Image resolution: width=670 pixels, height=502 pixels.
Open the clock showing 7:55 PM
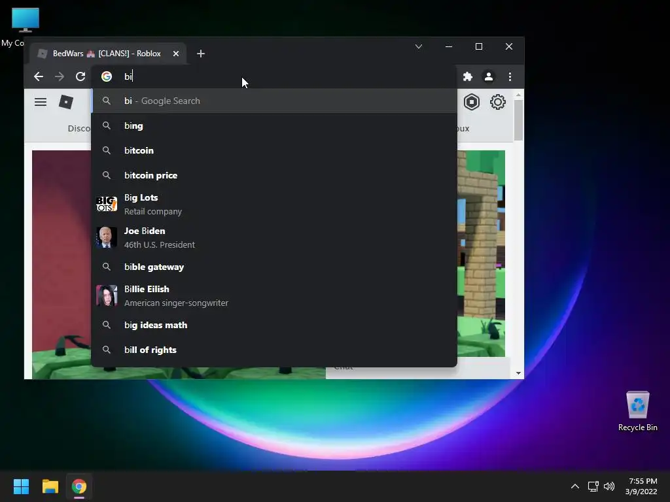(x=641, y=486)
